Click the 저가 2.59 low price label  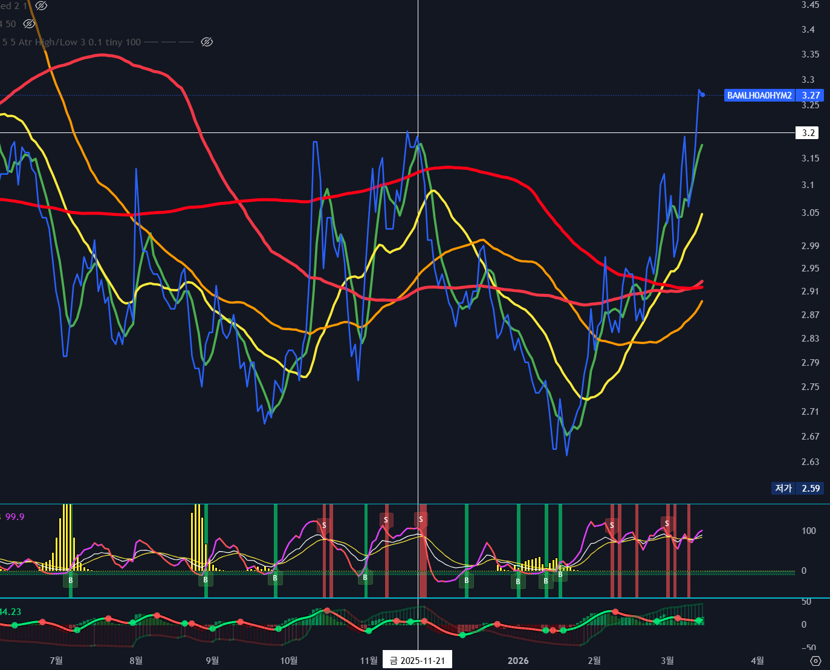pos(797,488)
